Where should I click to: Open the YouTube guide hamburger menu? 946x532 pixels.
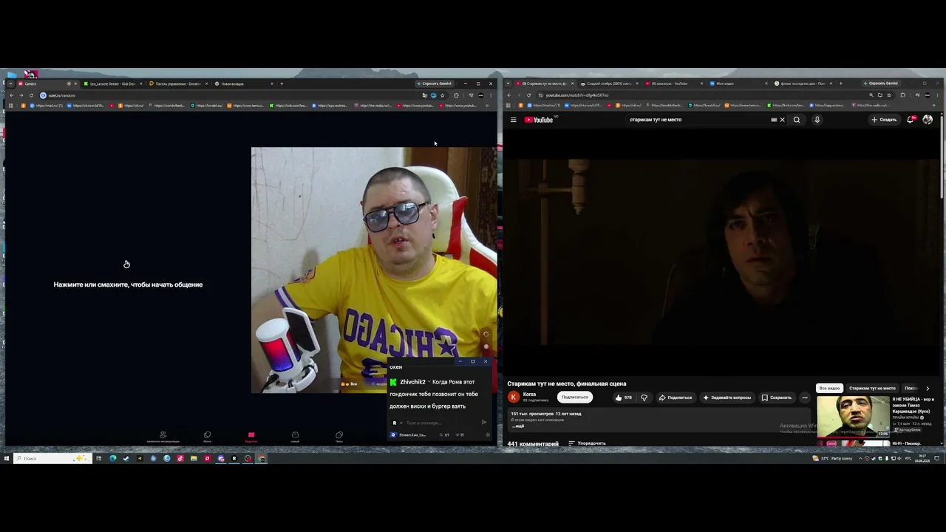pyautogui.click(x=514, y=120)
